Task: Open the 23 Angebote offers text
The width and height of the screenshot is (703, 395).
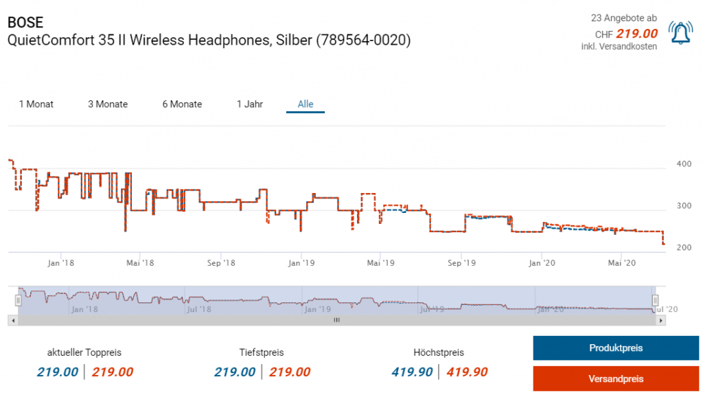Action: pyautogui.click(x=623, y=18)
